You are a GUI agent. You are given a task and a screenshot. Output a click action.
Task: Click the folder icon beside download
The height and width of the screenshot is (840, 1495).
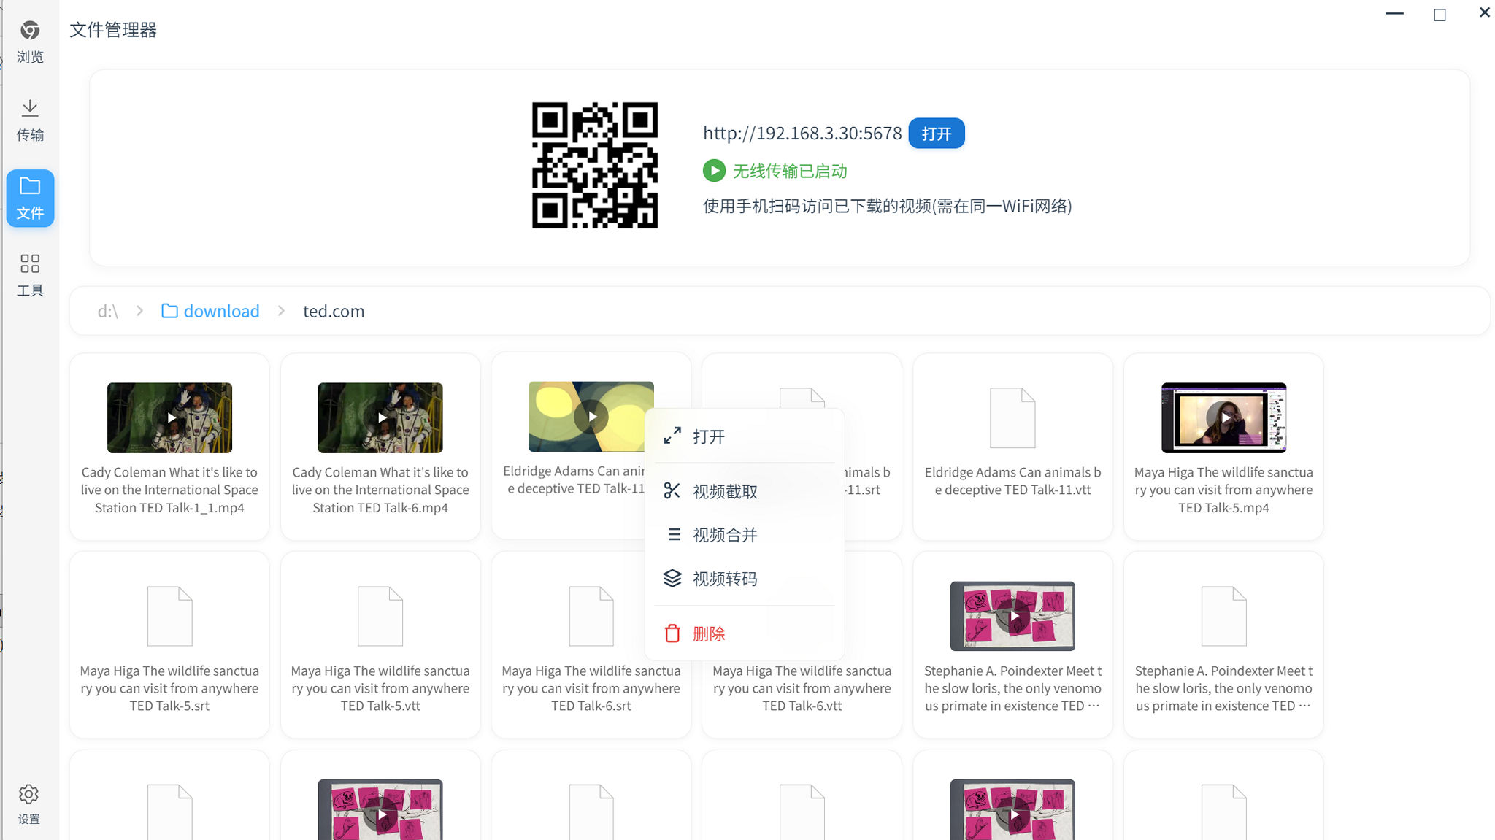pyautogui.click(x=169, y=311)
